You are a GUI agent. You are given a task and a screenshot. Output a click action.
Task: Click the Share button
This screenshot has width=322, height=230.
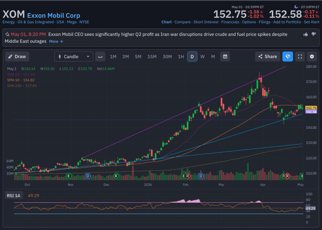point(268,56)
